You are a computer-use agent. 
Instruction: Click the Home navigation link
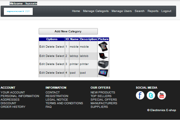76,11
